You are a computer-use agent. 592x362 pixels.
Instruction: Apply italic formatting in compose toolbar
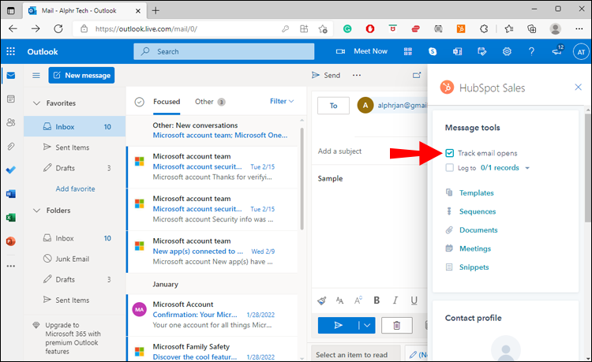click(x=395, y=300)
